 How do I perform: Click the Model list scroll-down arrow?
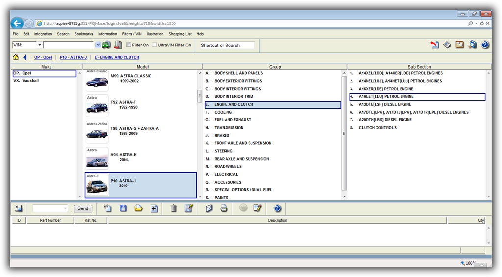click(x=200, y=196)
